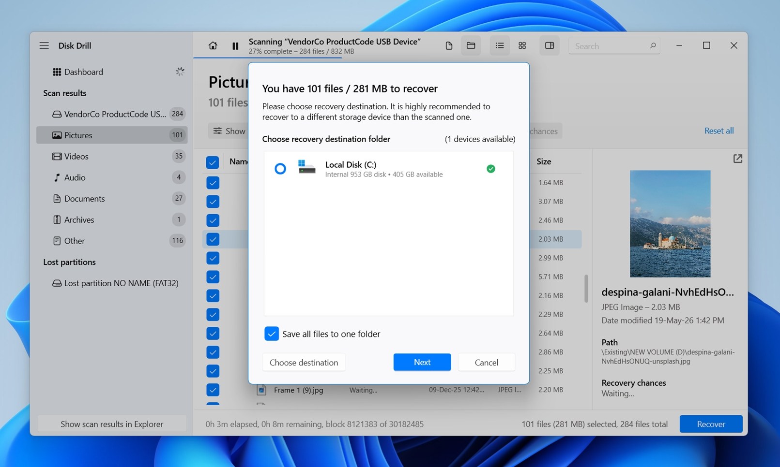This screenshot has width=780, height=467.
Task: Click Show scan results in Explorer
Action: (112, 424)
